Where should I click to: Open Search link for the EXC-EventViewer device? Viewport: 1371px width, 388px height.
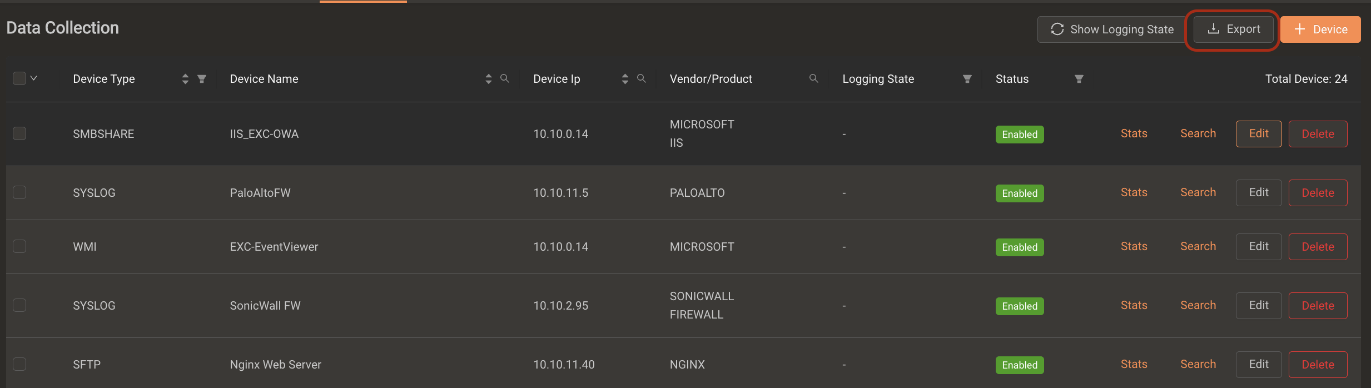pyautogui.click(x=1198, y=246)
